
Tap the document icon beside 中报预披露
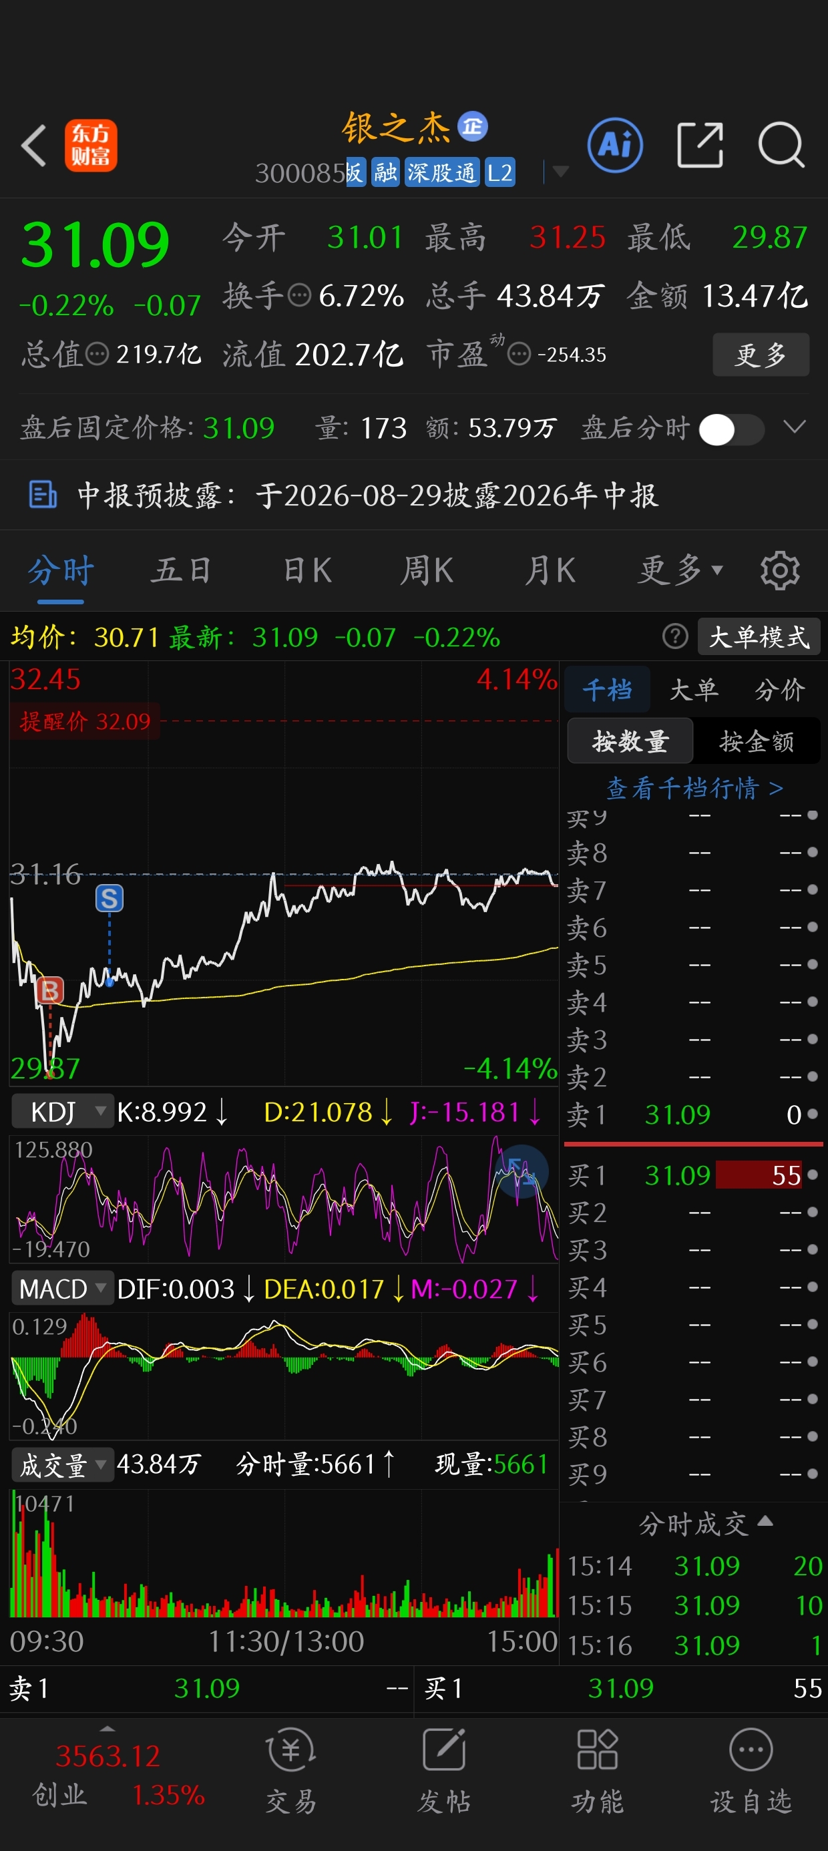click(x=43, y=495)
